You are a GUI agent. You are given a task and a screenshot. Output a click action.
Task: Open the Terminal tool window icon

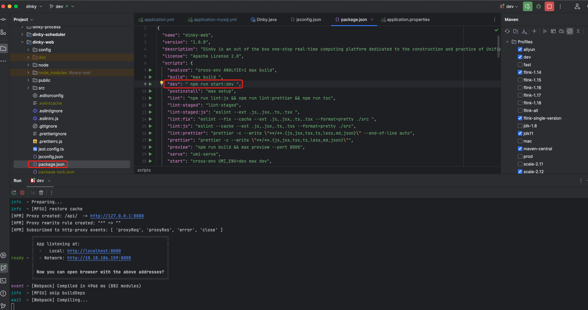coord(4,281)
